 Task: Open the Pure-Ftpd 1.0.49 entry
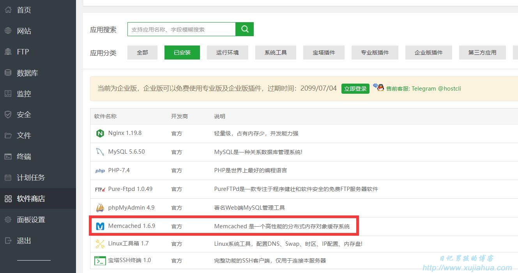130,189
